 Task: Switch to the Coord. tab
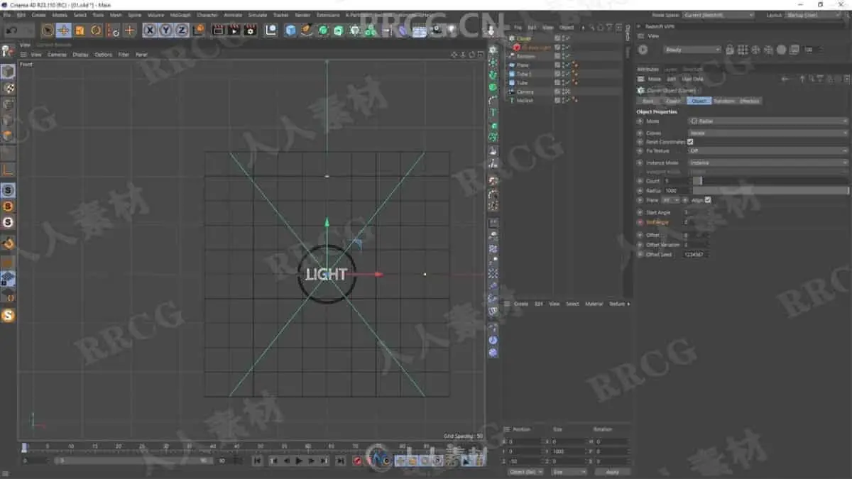(673, 101)
